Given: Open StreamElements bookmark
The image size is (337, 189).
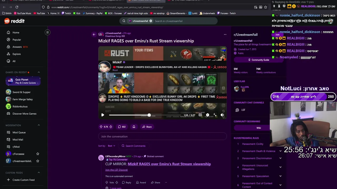Looking at the screenshot, I should click(x=176, y=13).
